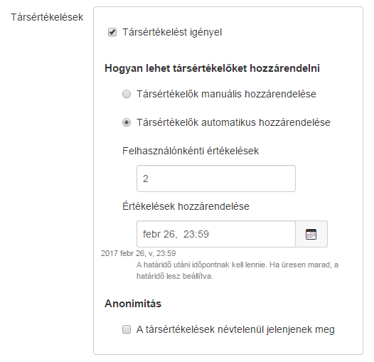Image resolution: width=374 pixels, height=362 pixels.
Task: Enable the anonymous peer reviews checkbox
Action: [x=127, y=329]
